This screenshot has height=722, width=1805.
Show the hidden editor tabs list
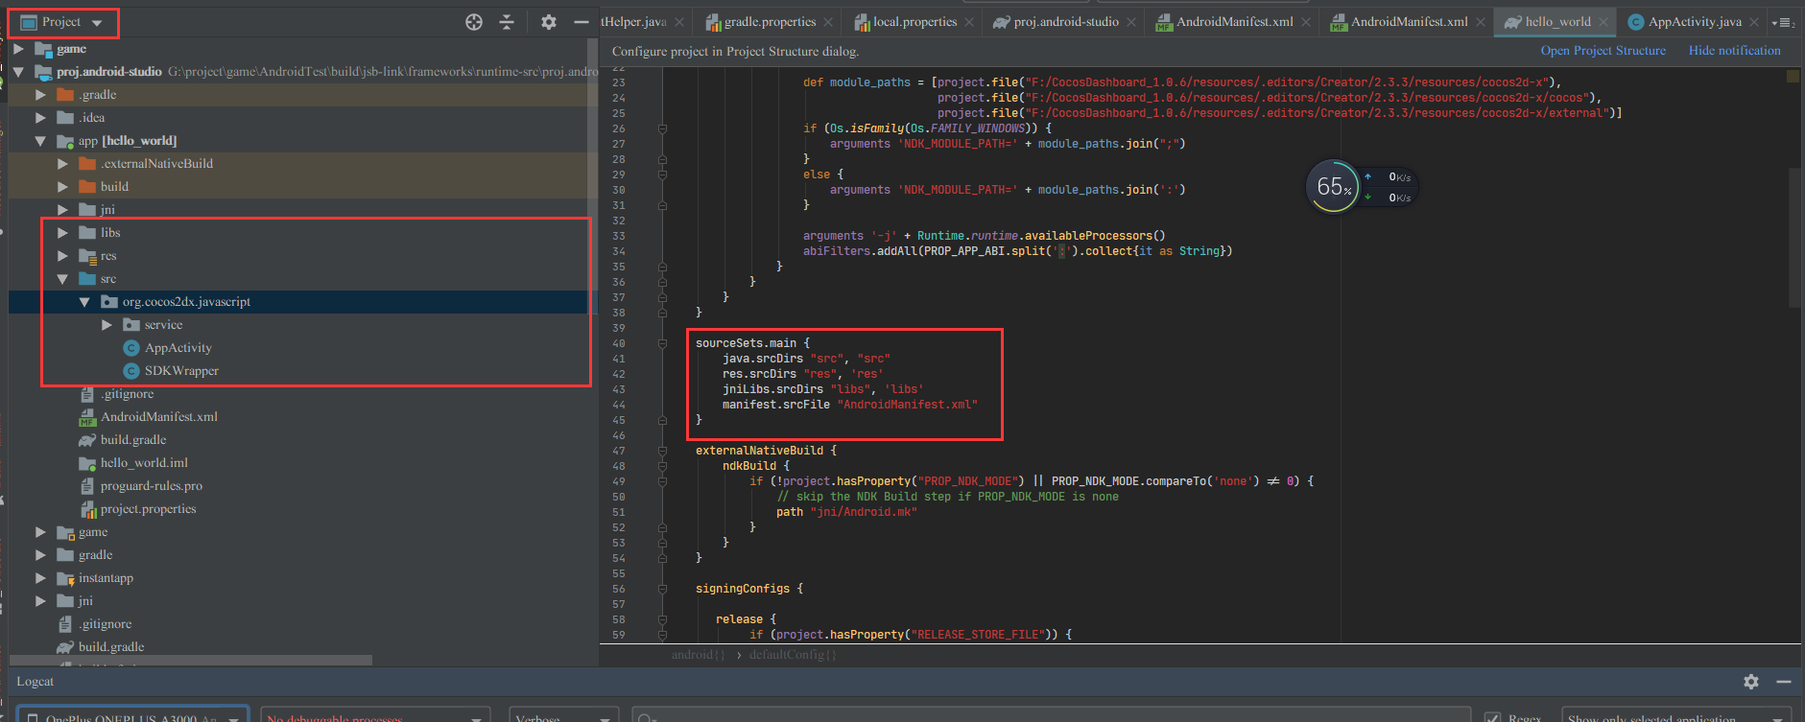click(1784, 22)
